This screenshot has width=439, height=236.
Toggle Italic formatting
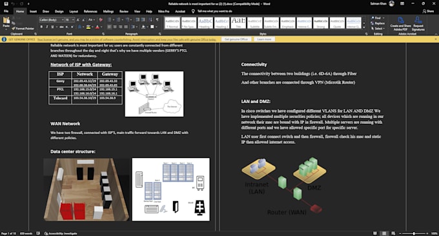pyautogui.click(x=46, y=27)
